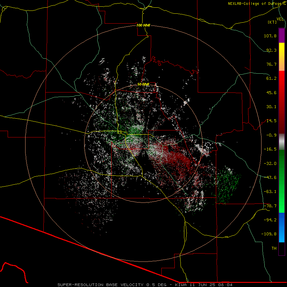This screenshot has width=287, height=287.
Task: Click the TH threshold label on the scale
Action: [274, 248]
